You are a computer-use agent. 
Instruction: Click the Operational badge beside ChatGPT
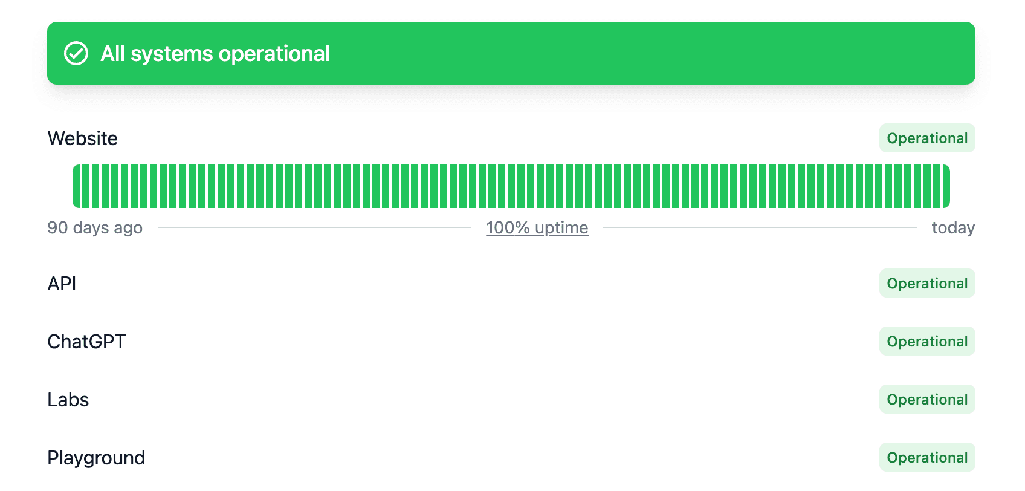(x=927, y=341)
